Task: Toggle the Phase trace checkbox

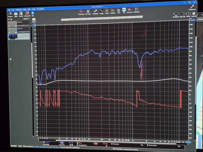Action: click(x=77, y=143)
